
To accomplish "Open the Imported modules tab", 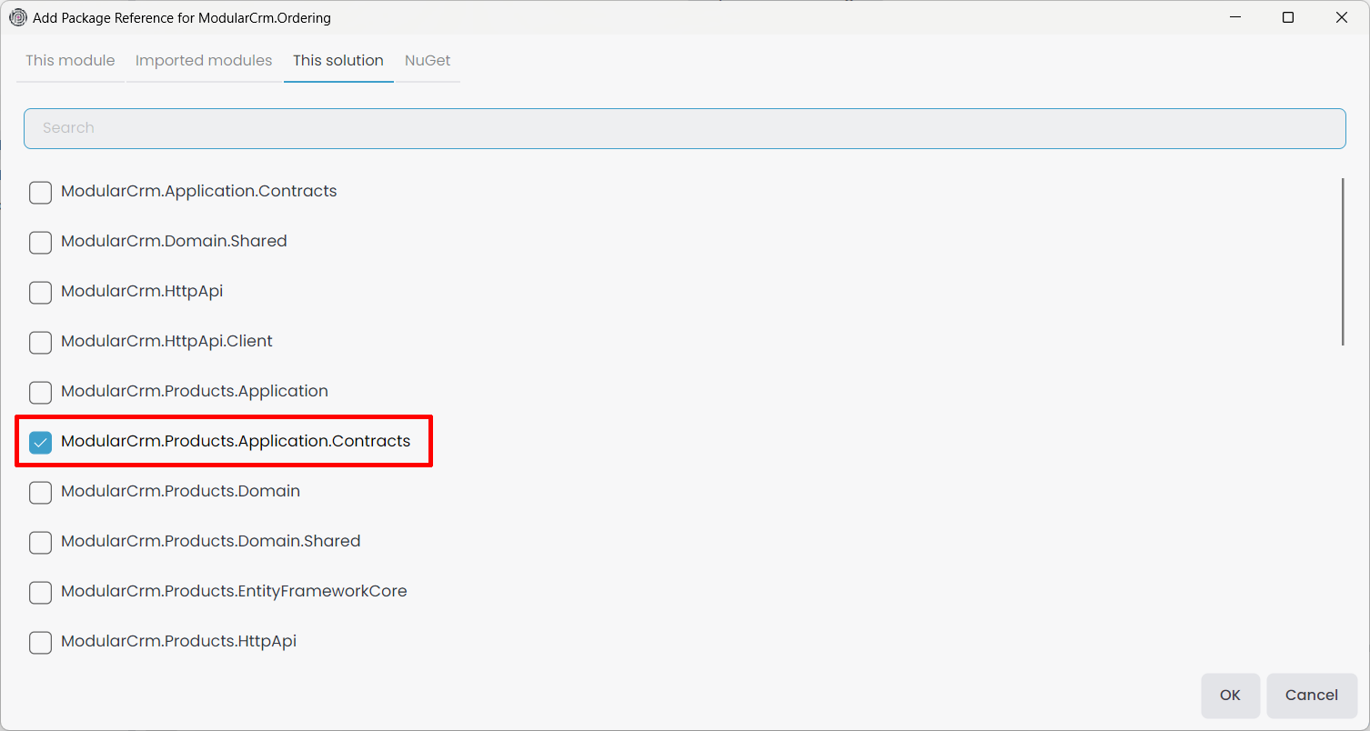I will (x=204, y=61).
